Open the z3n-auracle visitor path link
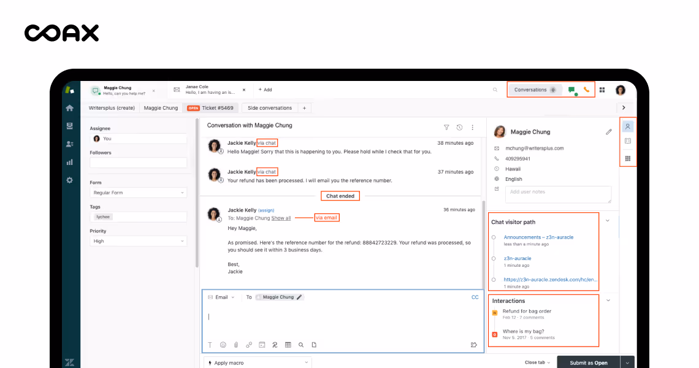 [517, 258]
